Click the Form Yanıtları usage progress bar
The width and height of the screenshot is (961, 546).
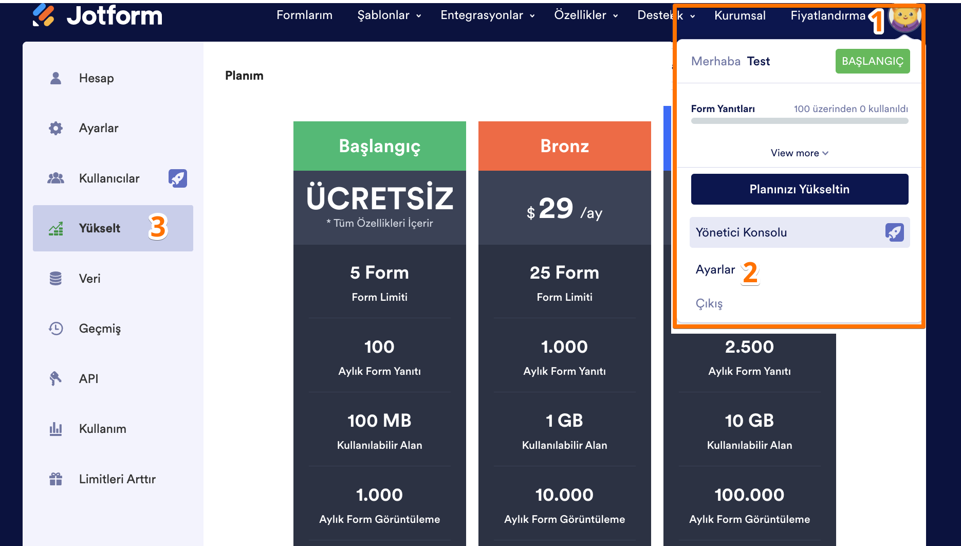pyautogui.click(x=800, y=121)
